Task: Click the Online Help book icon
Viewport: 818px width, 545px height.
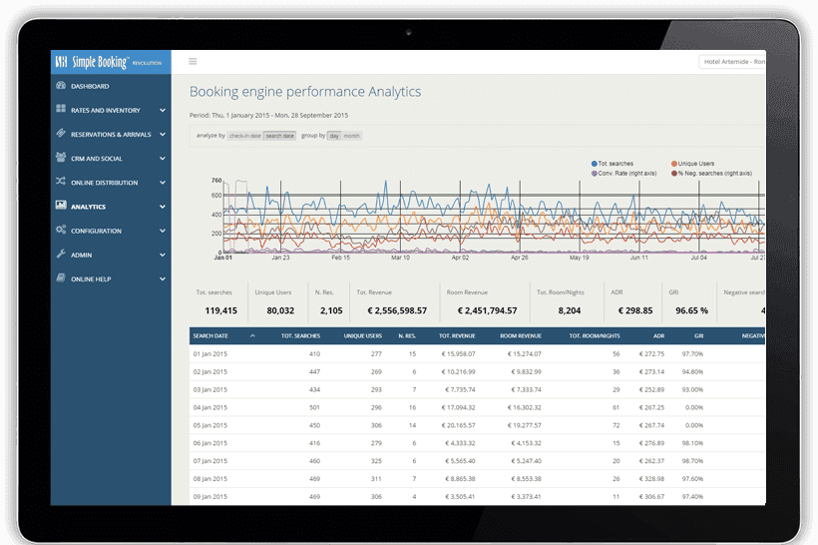Action: click(x=61, y=277)
